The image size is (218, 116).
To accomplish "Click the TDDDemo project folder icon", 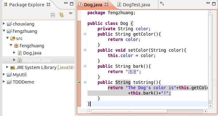I will click(x=9, y=82).
